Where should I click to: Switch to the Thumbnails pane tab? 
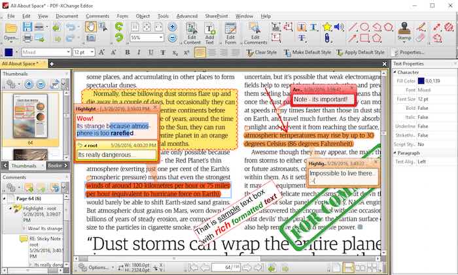point(24,166)
